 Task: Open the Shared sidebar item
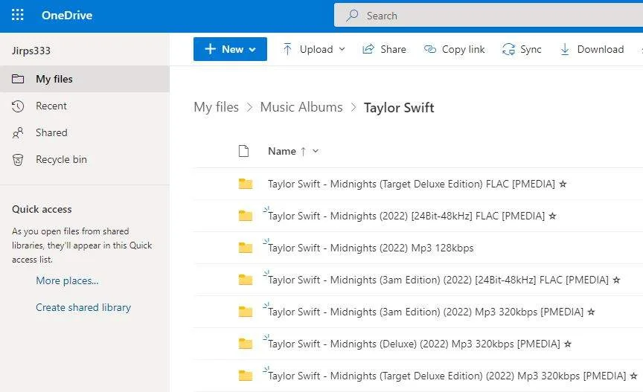click(85, 132)
